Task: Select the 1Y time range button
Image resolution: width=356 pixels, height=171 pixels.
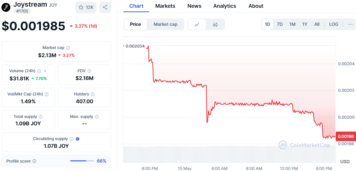Action: coord(305,24)
